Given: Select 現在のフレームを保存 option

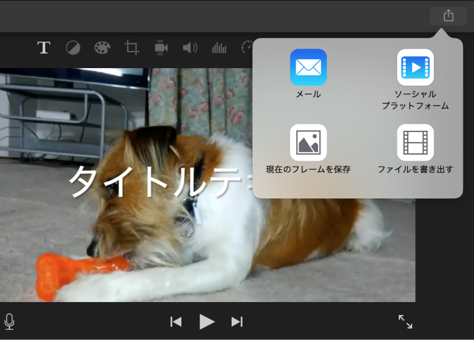Looking at the screenshot, I should pyautogui.click(x=308, y=149).
